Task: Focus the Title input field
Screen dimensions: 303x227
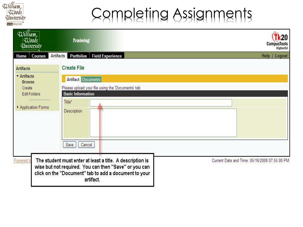Action: click(x=161, y=103)
